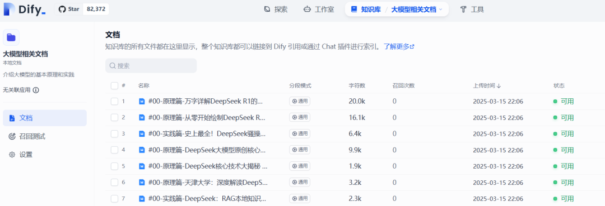The height and width of the screenshot is (206, 605).
Task: Click the GitHub Star icon
Action: (x=62, y=9)
